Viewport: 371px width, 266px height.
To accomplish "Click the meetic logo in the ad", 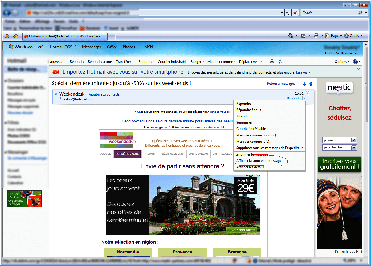I will tap(339, 88).
